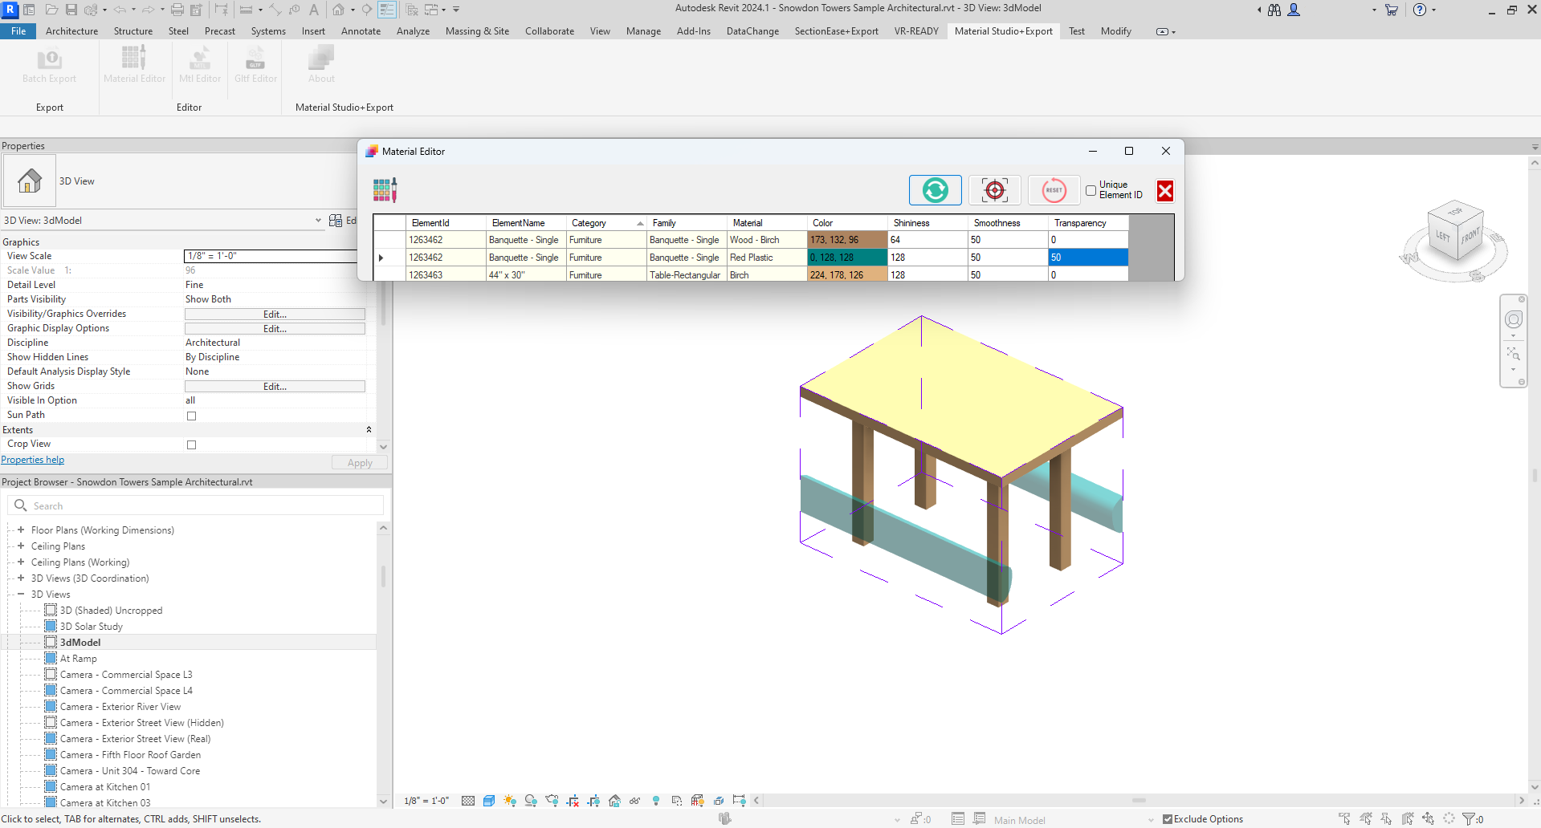The height and width of the screenshot is (828, 1541).
Task: Click the teal 0, 128, 128 color cell
Action: 846,258
